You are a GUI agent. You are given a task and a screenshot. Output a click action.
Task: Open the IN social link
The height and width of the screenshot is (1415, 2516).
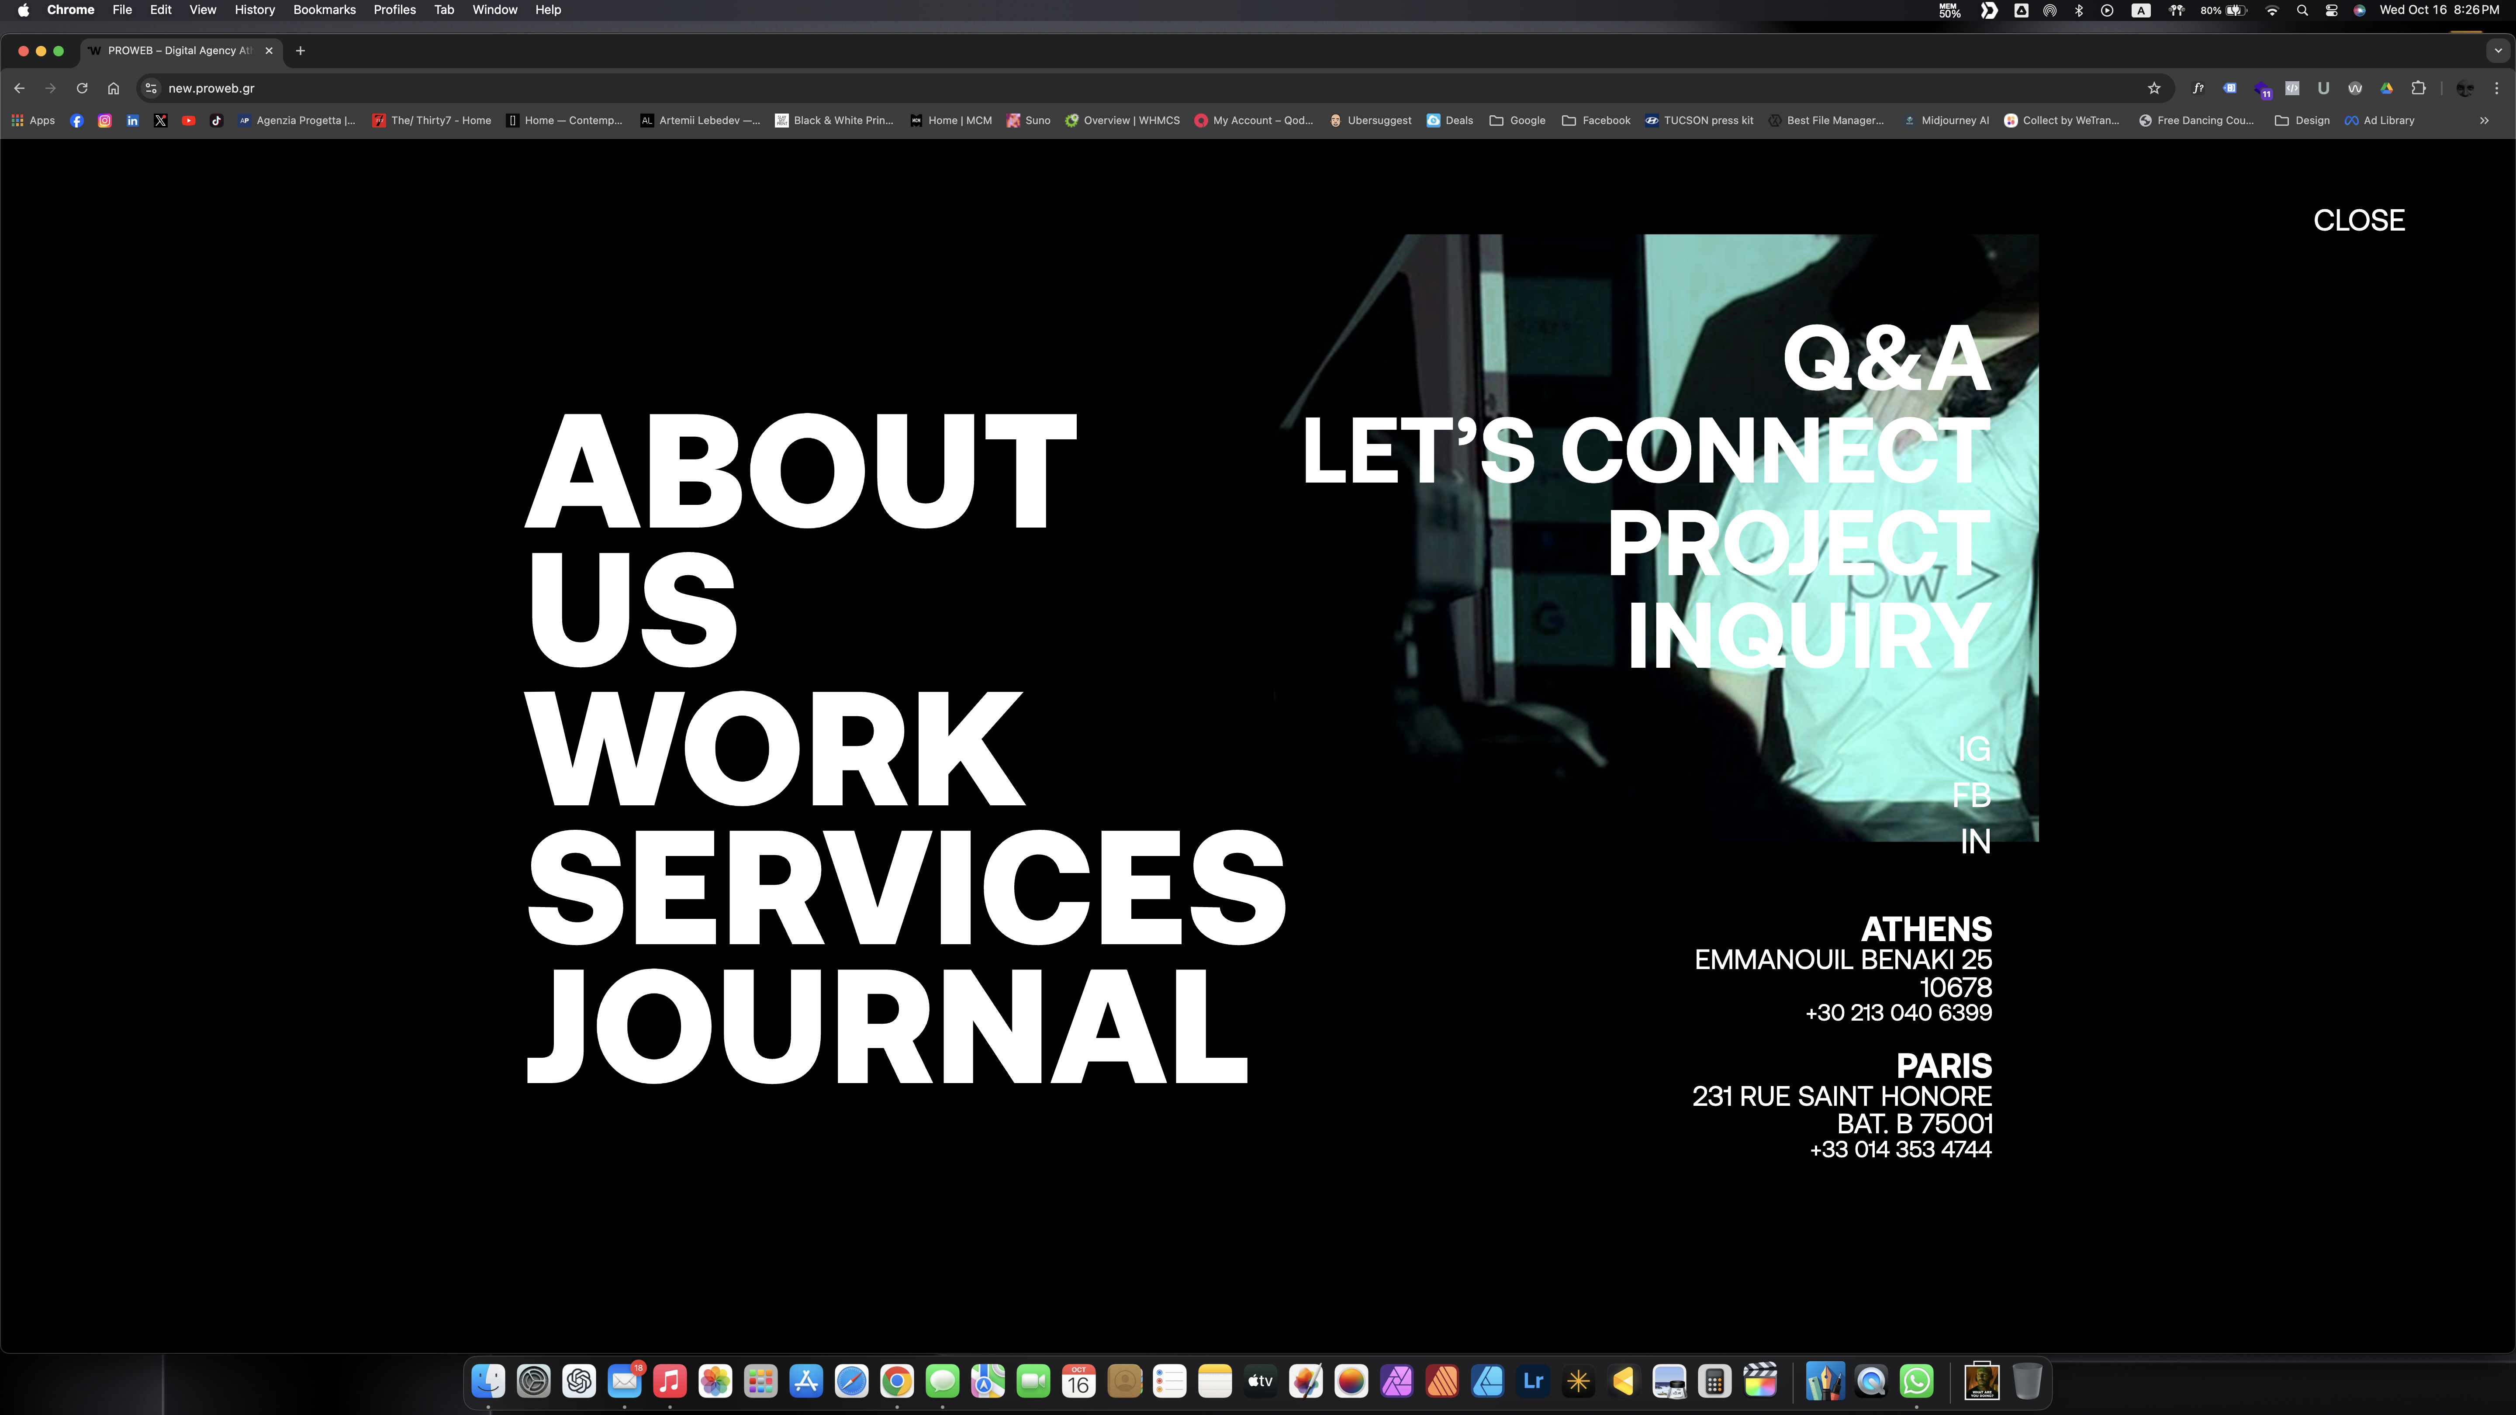[x=1976, y=841]
